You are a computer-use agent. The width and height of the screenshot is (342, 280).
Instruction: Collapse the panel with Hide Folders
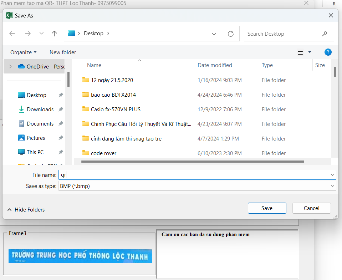(26, 210)
